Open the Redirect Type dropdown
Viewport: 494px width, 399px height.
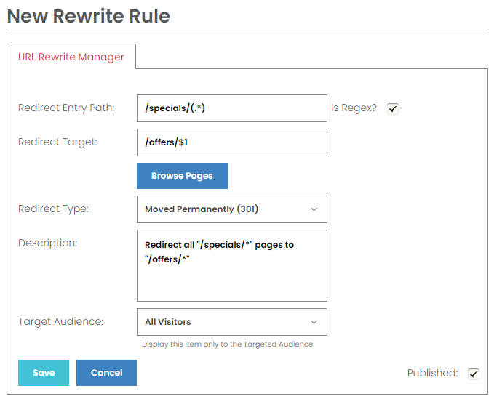pos(232,209)
